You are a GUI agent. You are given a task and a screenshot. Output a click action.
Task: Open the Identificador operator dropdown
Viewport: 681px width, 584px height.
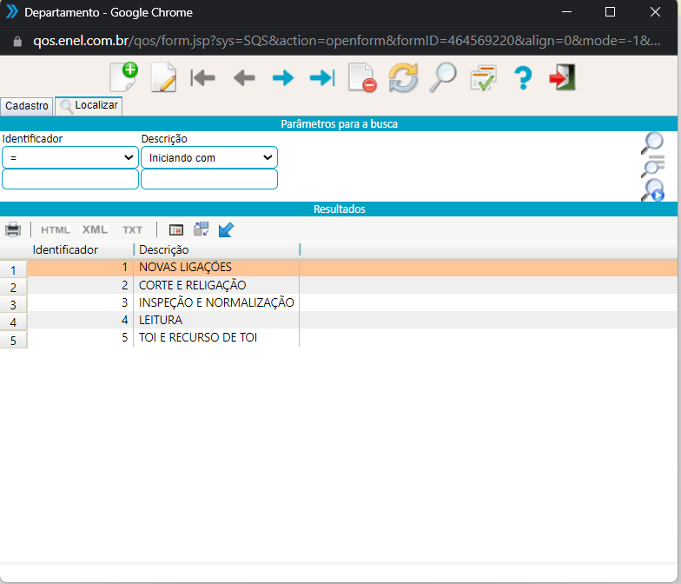pos(70,157)
